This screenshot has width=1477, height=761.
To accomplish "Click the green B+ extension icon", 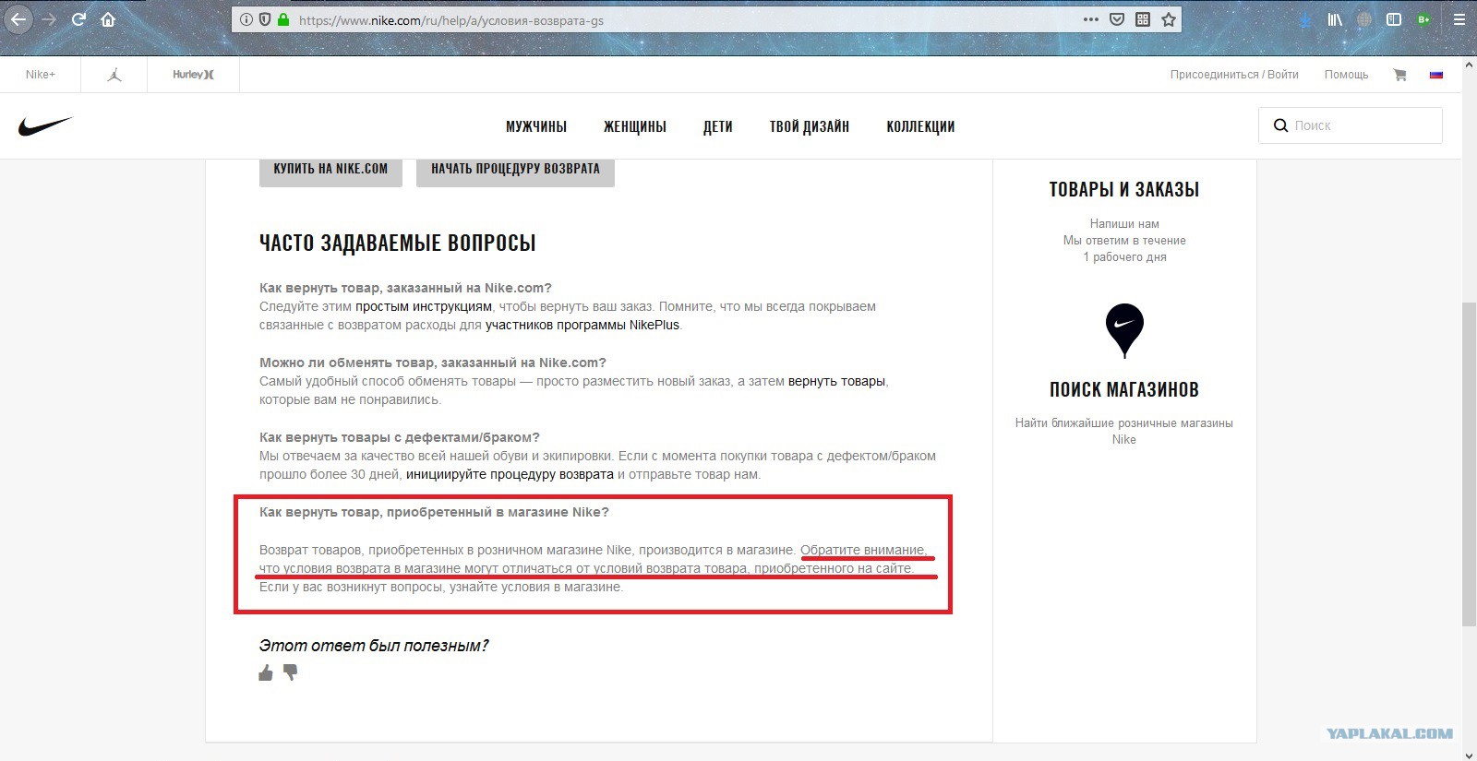I will tap(1423, 19).
